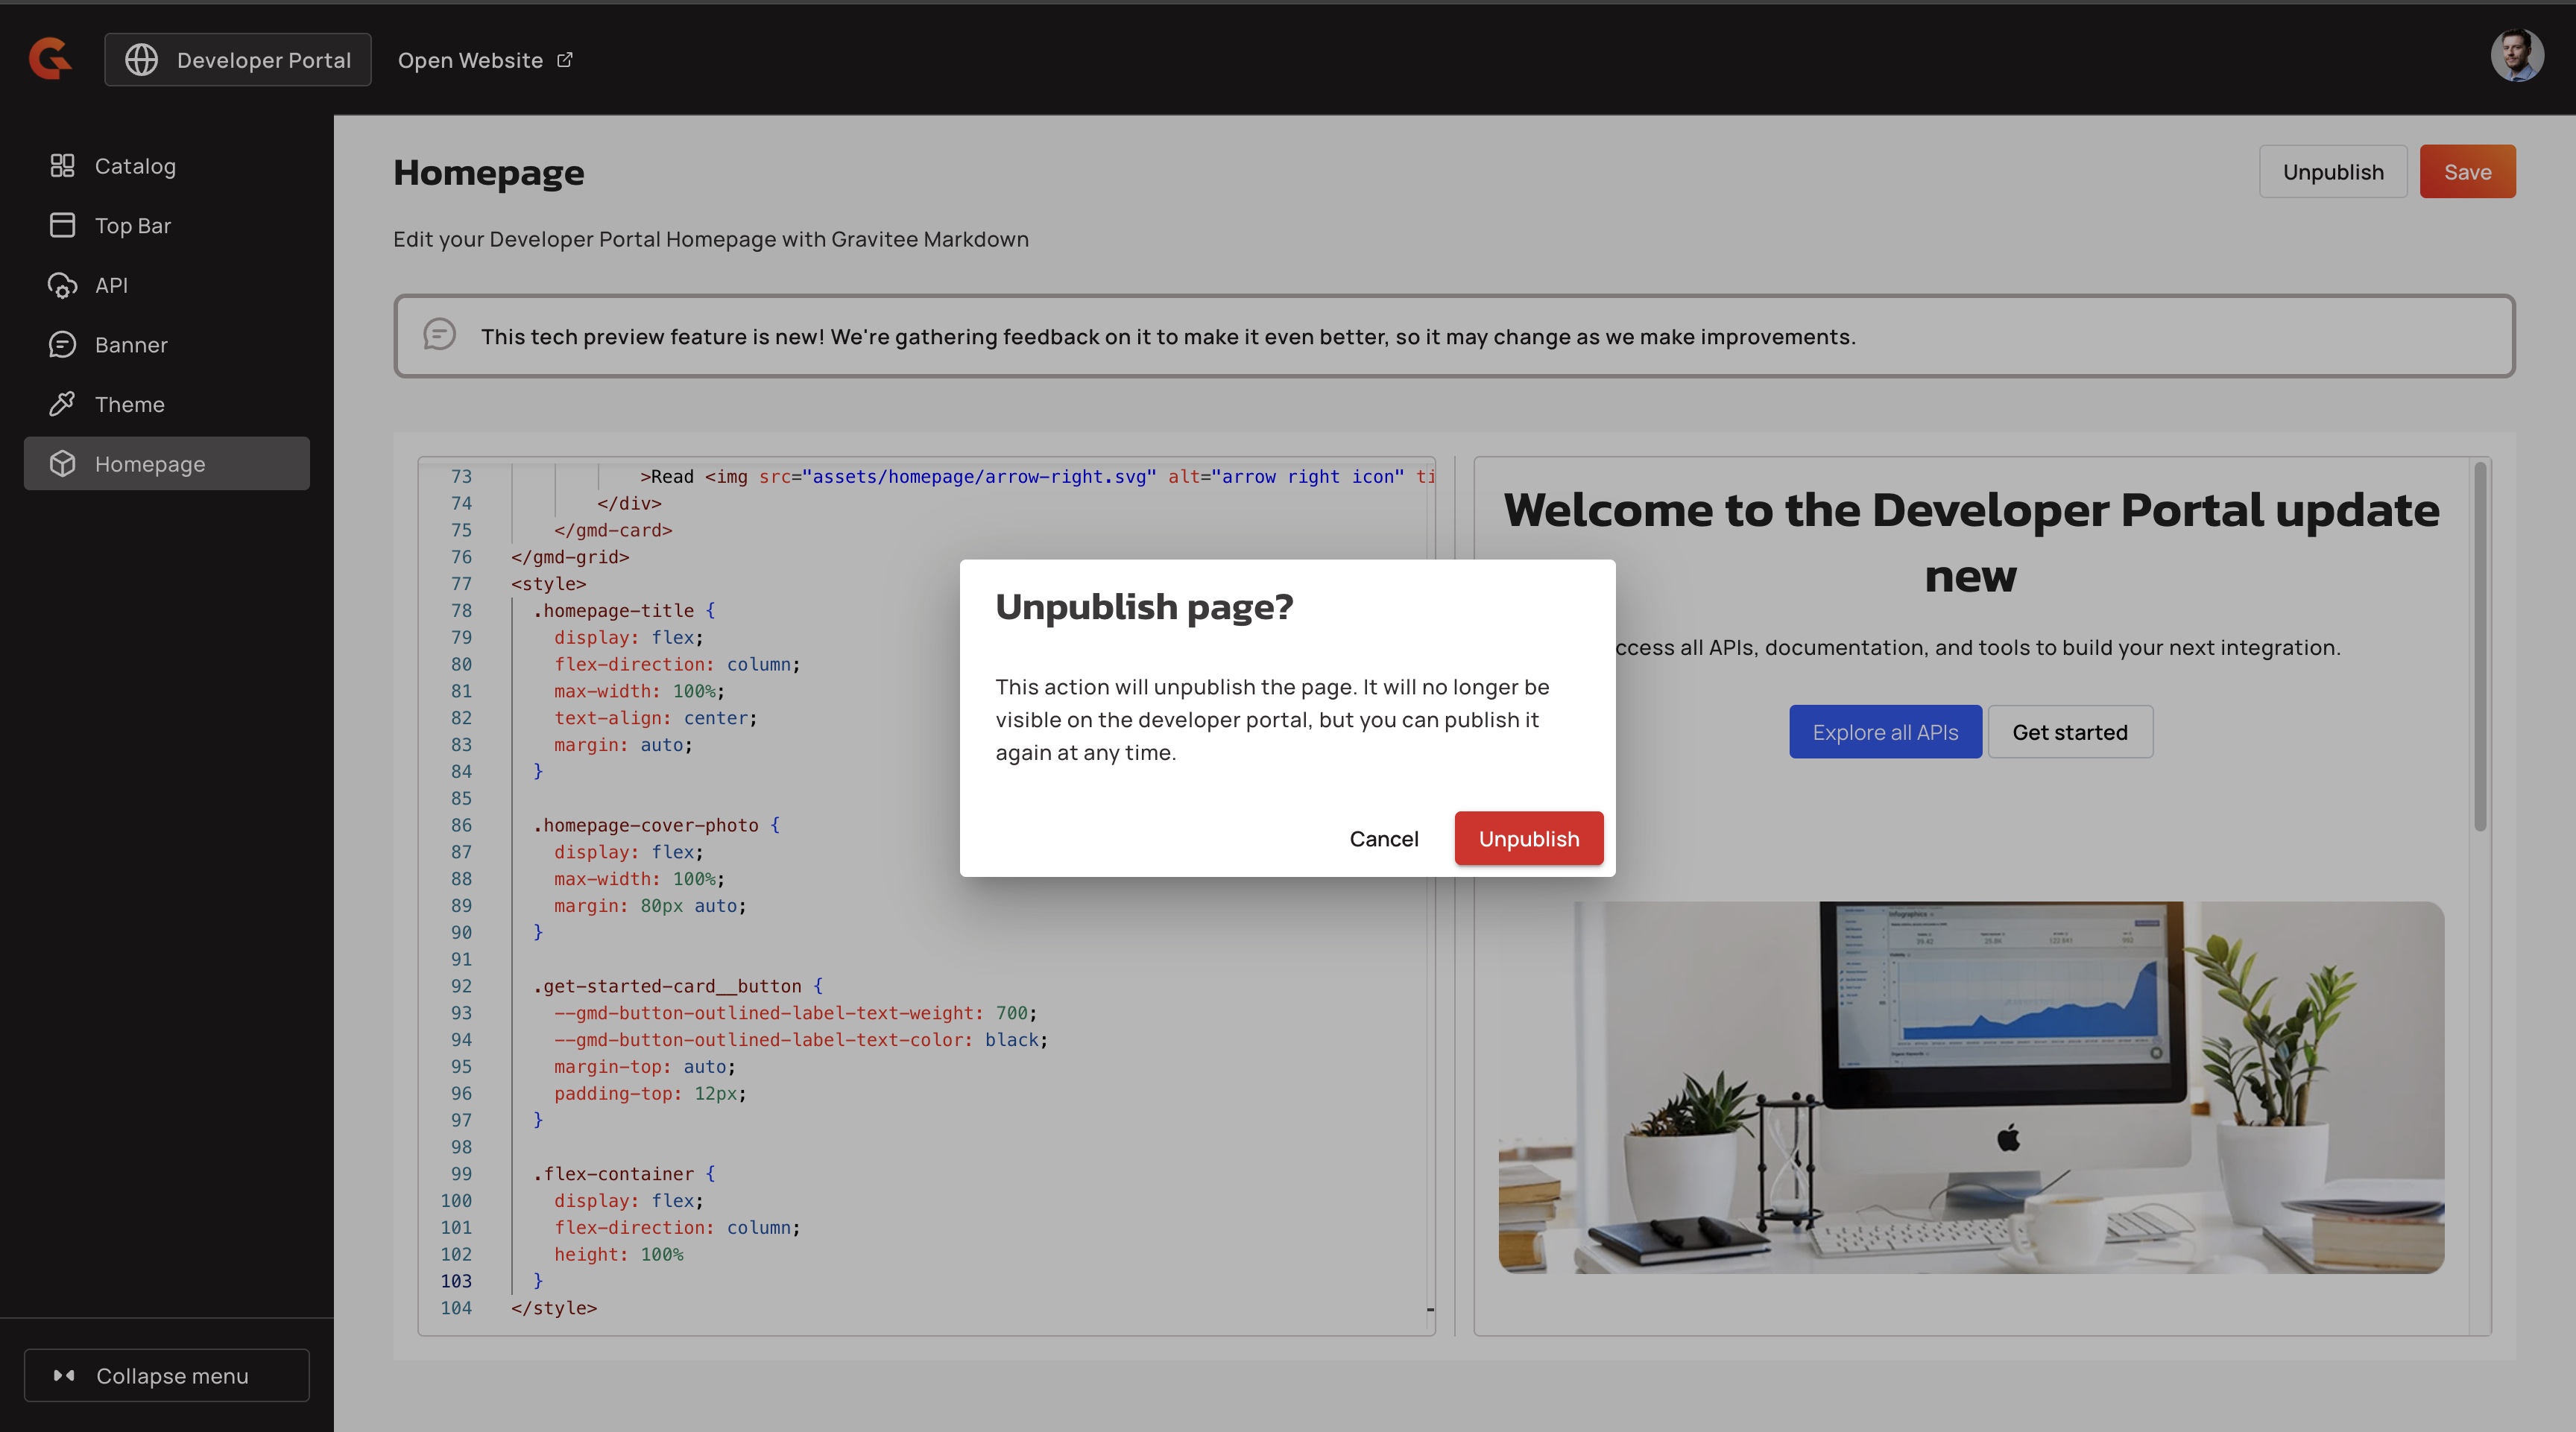This screenshot has width=2576, height=1432.
Task: Open the user avatar profile menu
Action: (x=2516, y=56)
